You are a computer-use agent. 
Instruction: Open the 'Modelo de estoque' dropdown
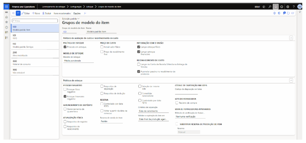click(78, 61)
